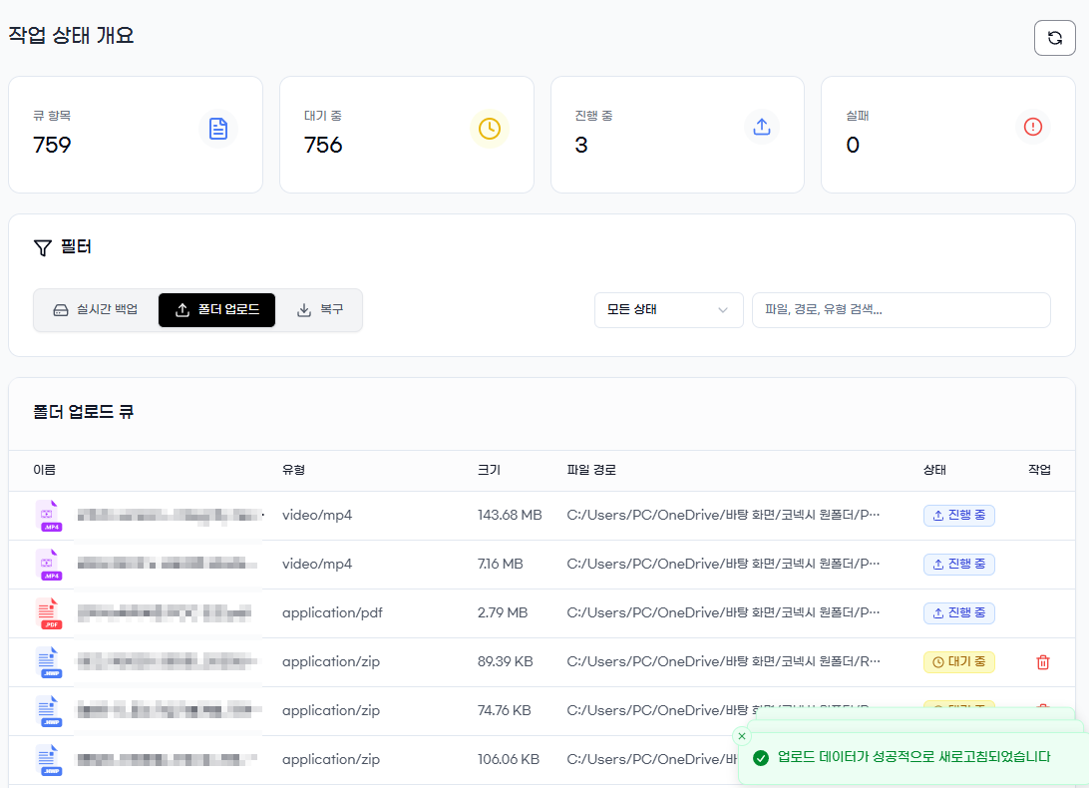
Task: Delete the 89.39 KB zip item with trash icon
Action: (x=1042, y=662)
